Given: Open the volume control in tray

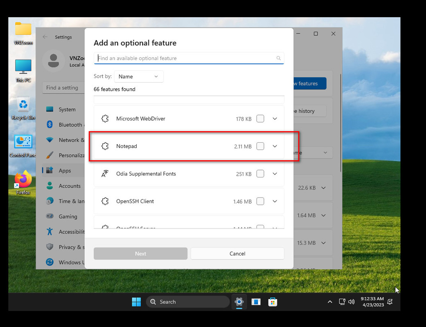Looking at the screenshot, I should point(351,302).
